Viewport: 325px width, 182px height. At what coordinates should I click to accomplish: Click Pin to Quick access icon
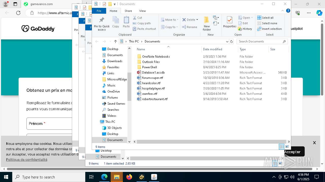102,24
